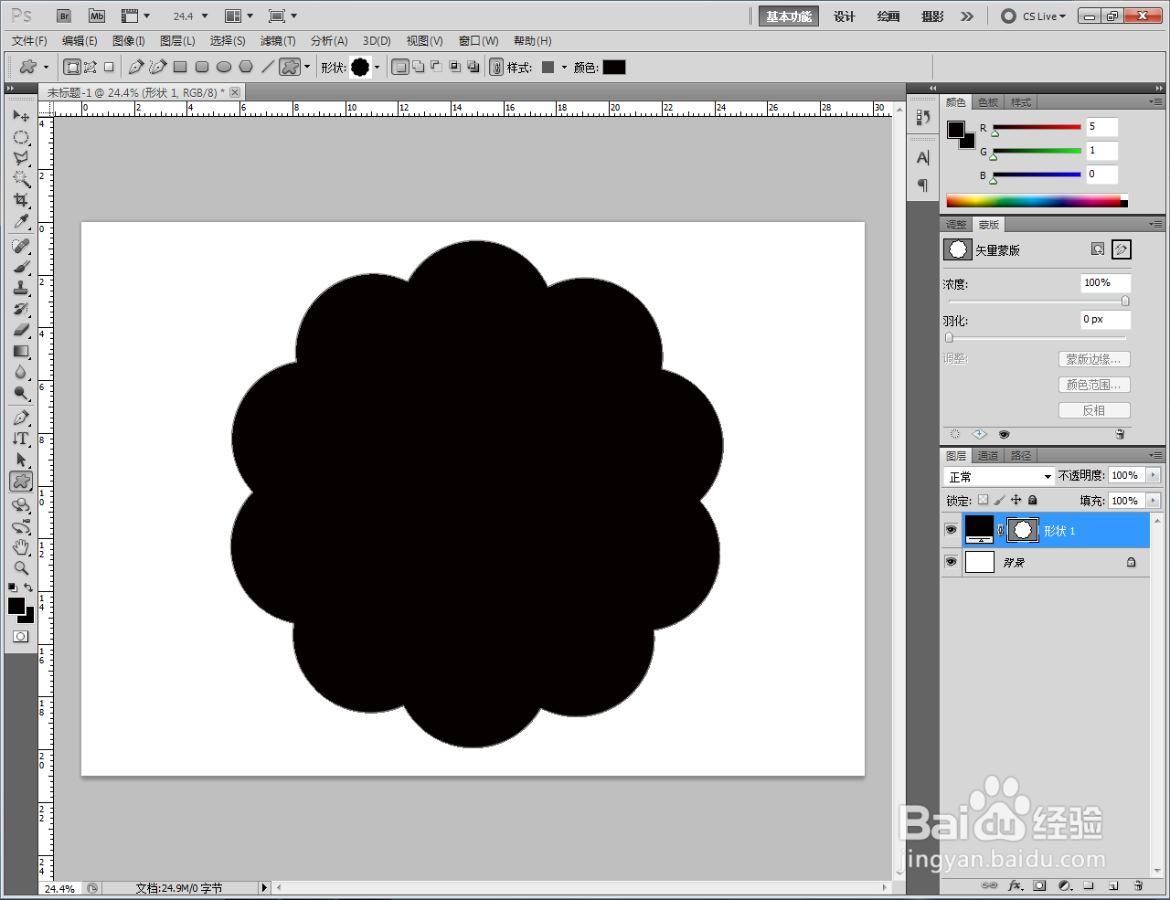Enable Paths mode in options bar
Image resolution: width=1170 pixels, height=900 pixels.
90,67
